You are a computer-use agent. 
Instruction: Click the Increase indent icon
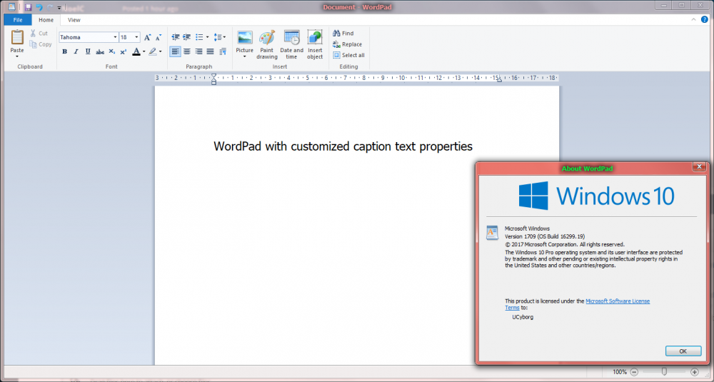pyautogui.click(x=186, y=37)
